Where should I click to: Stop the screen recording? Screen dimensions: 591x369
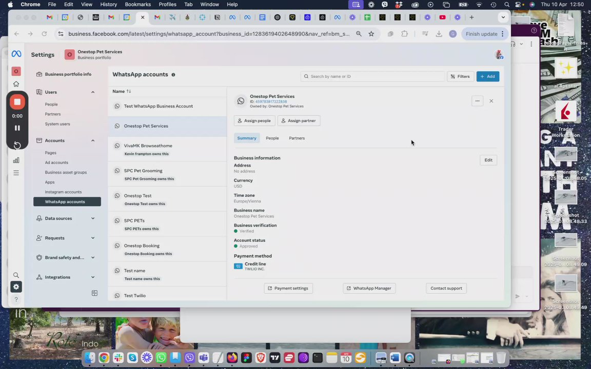tap(17, 102)
